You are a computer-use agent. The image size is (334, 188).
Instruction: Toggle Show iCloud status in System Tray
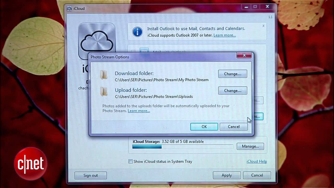click(130, 161)
